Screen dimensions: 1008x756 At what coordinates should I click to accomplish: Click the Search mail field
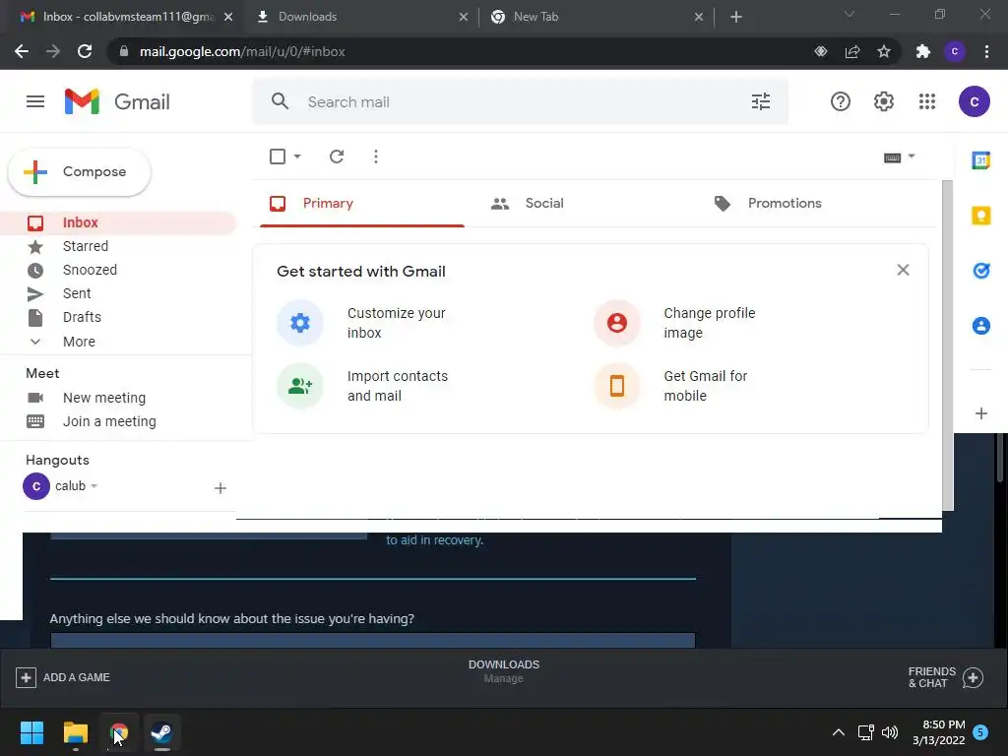pyautogui.click(x=521, y=101)
